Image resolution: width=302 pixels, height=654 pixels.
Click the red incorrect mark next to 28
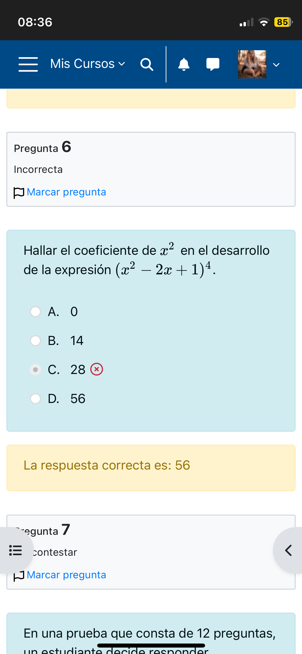[x=97, y=369]
